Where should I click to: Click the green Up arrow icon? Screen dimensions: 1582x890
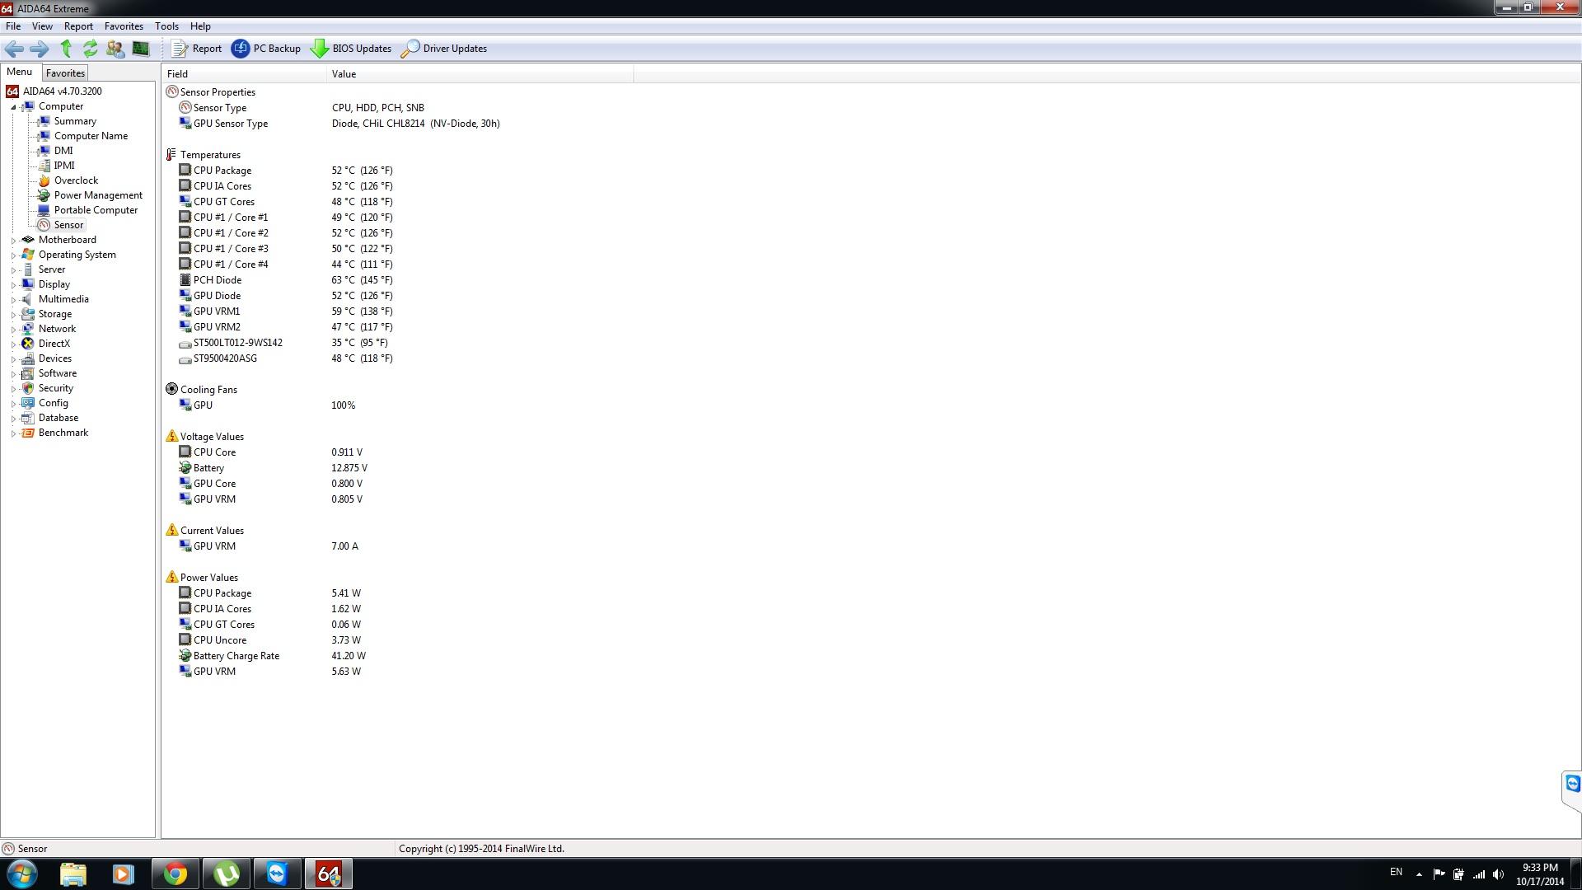click(66, 49)
